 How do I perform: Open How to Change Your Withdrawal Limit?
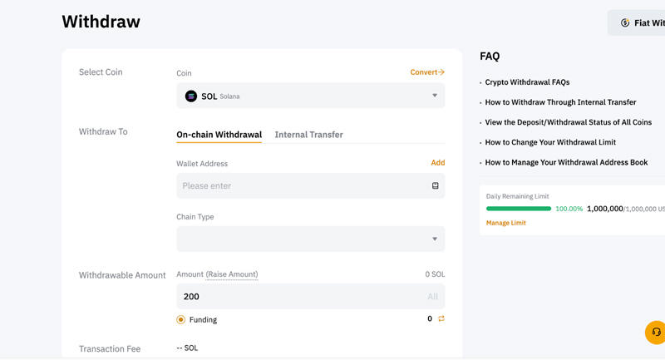pos(550,142)
